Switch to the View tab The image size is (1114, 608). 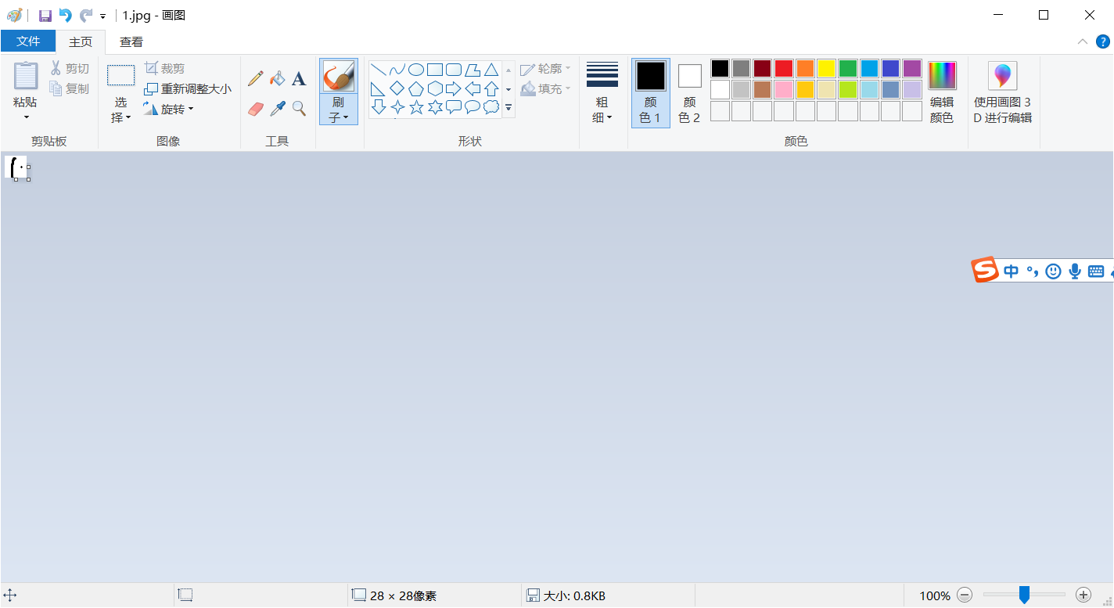131,41
